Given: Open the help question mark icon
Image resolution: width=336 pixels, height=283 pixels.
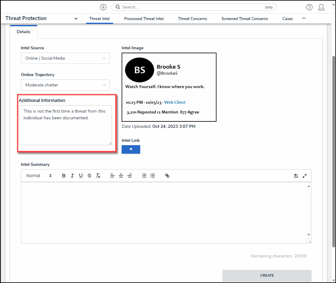Looking at the screenshot, I should tap(309, 7).
